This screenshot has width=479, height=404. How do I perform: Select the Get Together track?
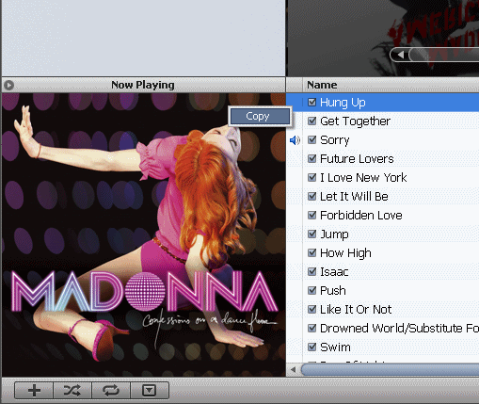point(355,121)
